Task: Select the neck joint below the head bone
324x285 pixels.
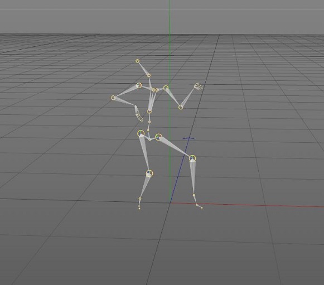Action: click(x=149, y=75)
